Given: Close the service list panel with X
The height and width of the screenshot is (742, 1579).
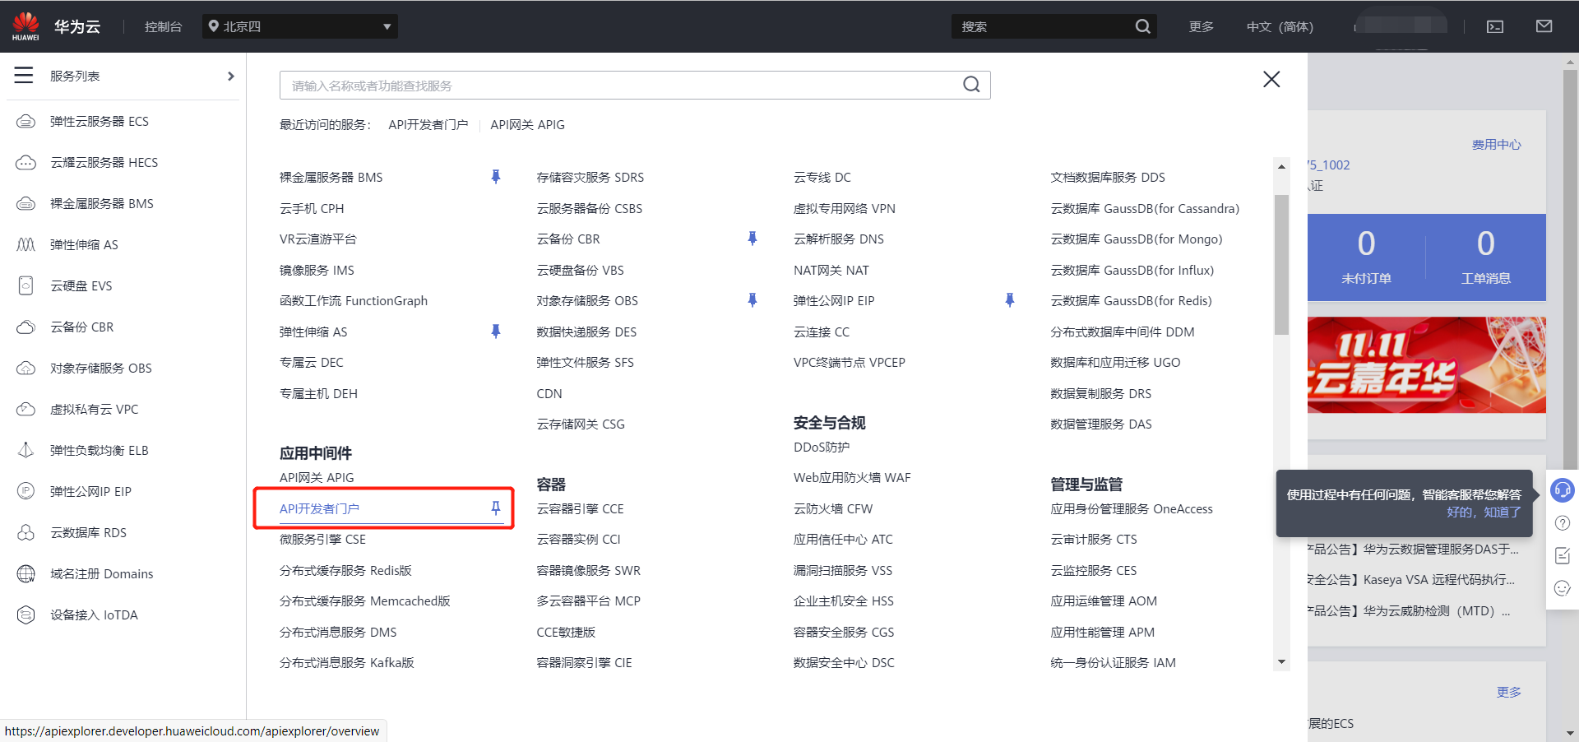Looking at the screenshot, I should 1271,79.
